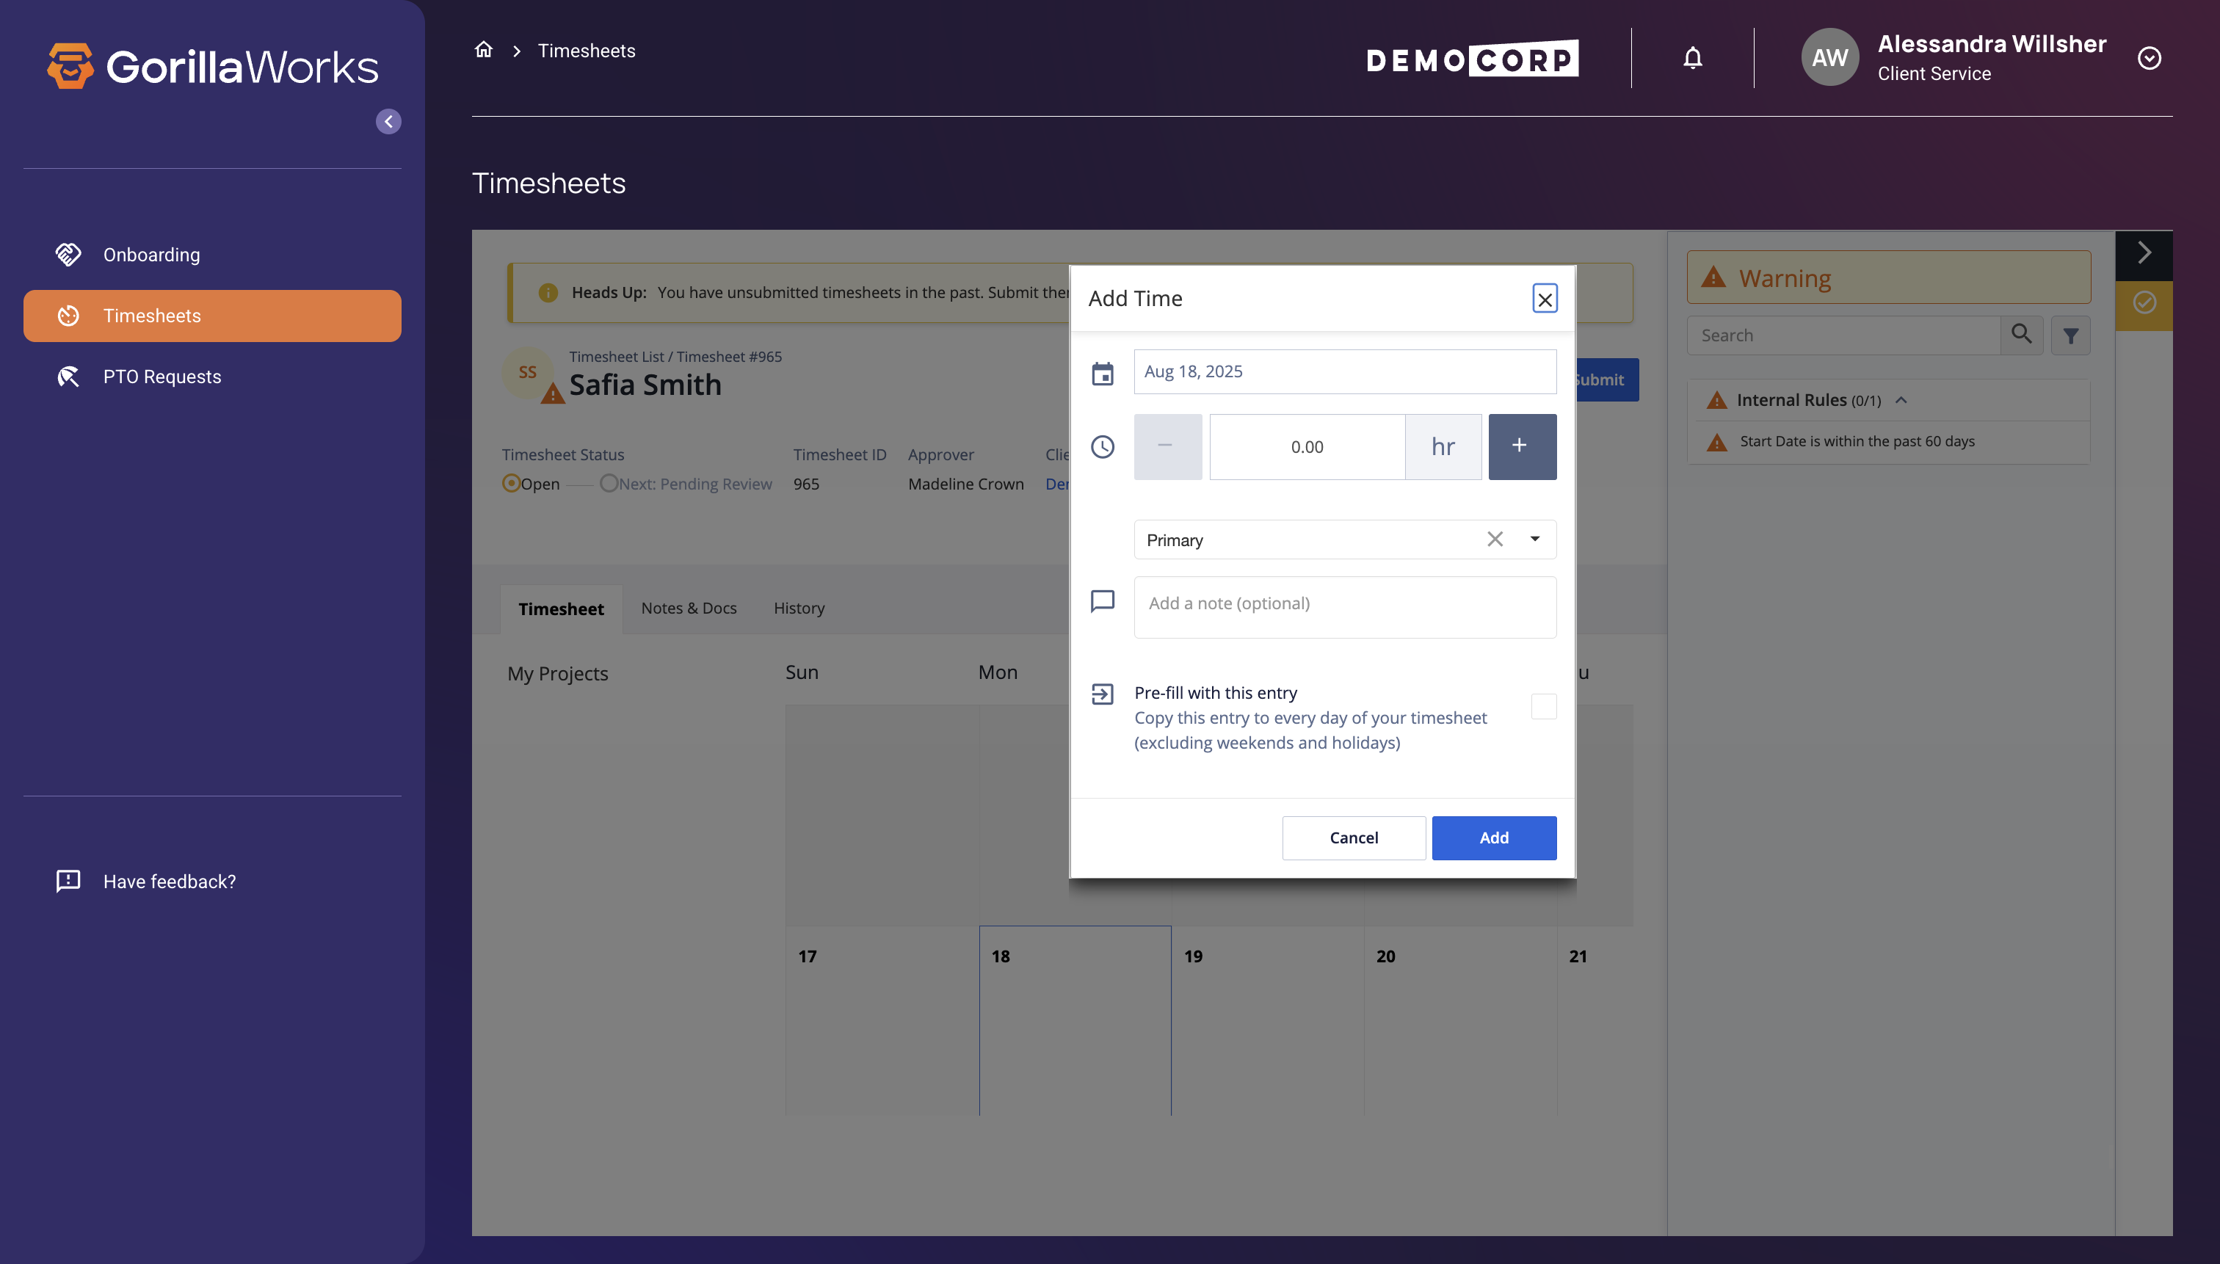Click the note text field
This screenshot has height=1264, width=2220.
pyautogui.click(x=1344, y=607)
